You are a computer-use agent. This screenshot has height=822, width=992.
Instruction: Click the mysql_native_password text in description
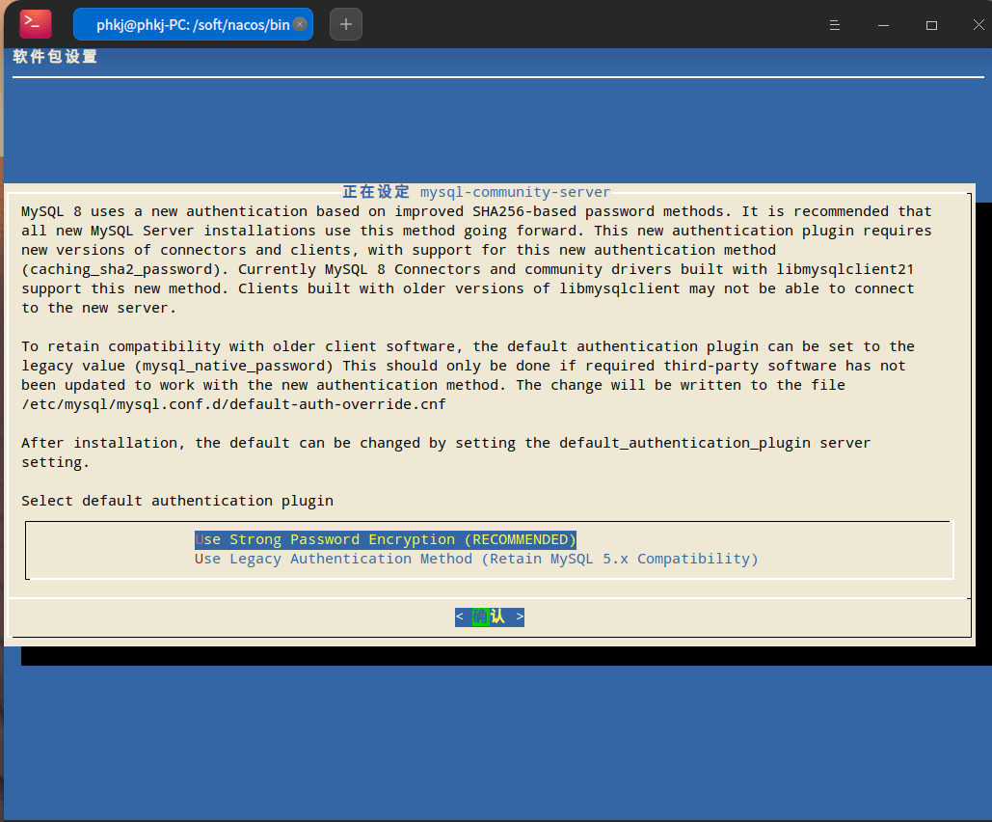[x=238, y=366]
